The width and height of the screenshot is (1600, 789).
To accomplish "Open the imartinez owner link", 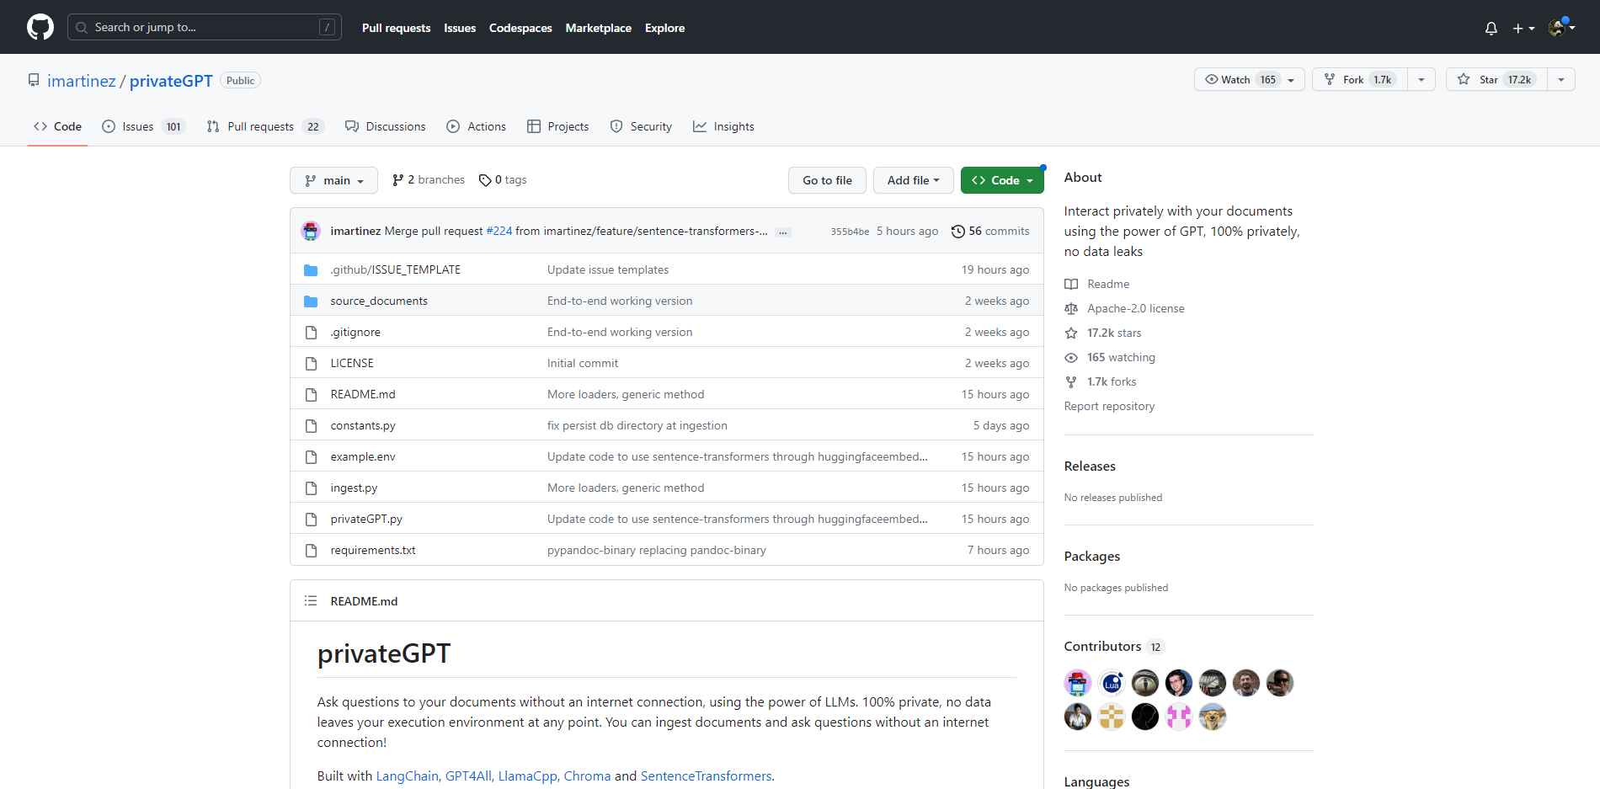I will click(x=82, y=81).
